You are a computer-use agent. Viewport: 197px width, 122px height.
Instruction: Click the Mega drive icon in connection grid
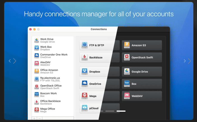tap(84, 96)
